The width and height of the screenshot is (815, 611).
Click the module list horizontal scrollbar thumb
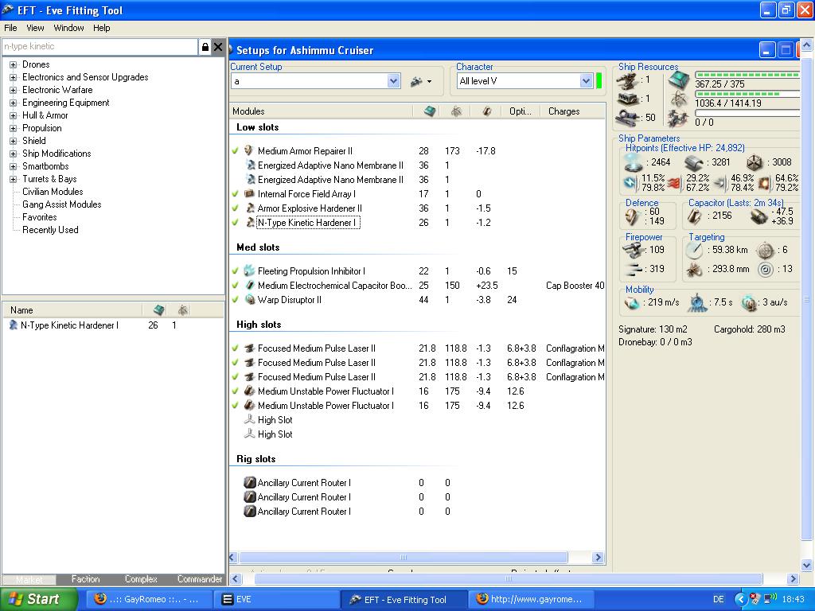(x=403, y=558)
